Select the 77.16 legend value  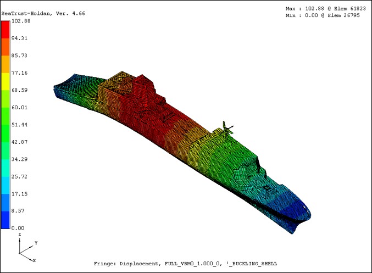point(19,73)
